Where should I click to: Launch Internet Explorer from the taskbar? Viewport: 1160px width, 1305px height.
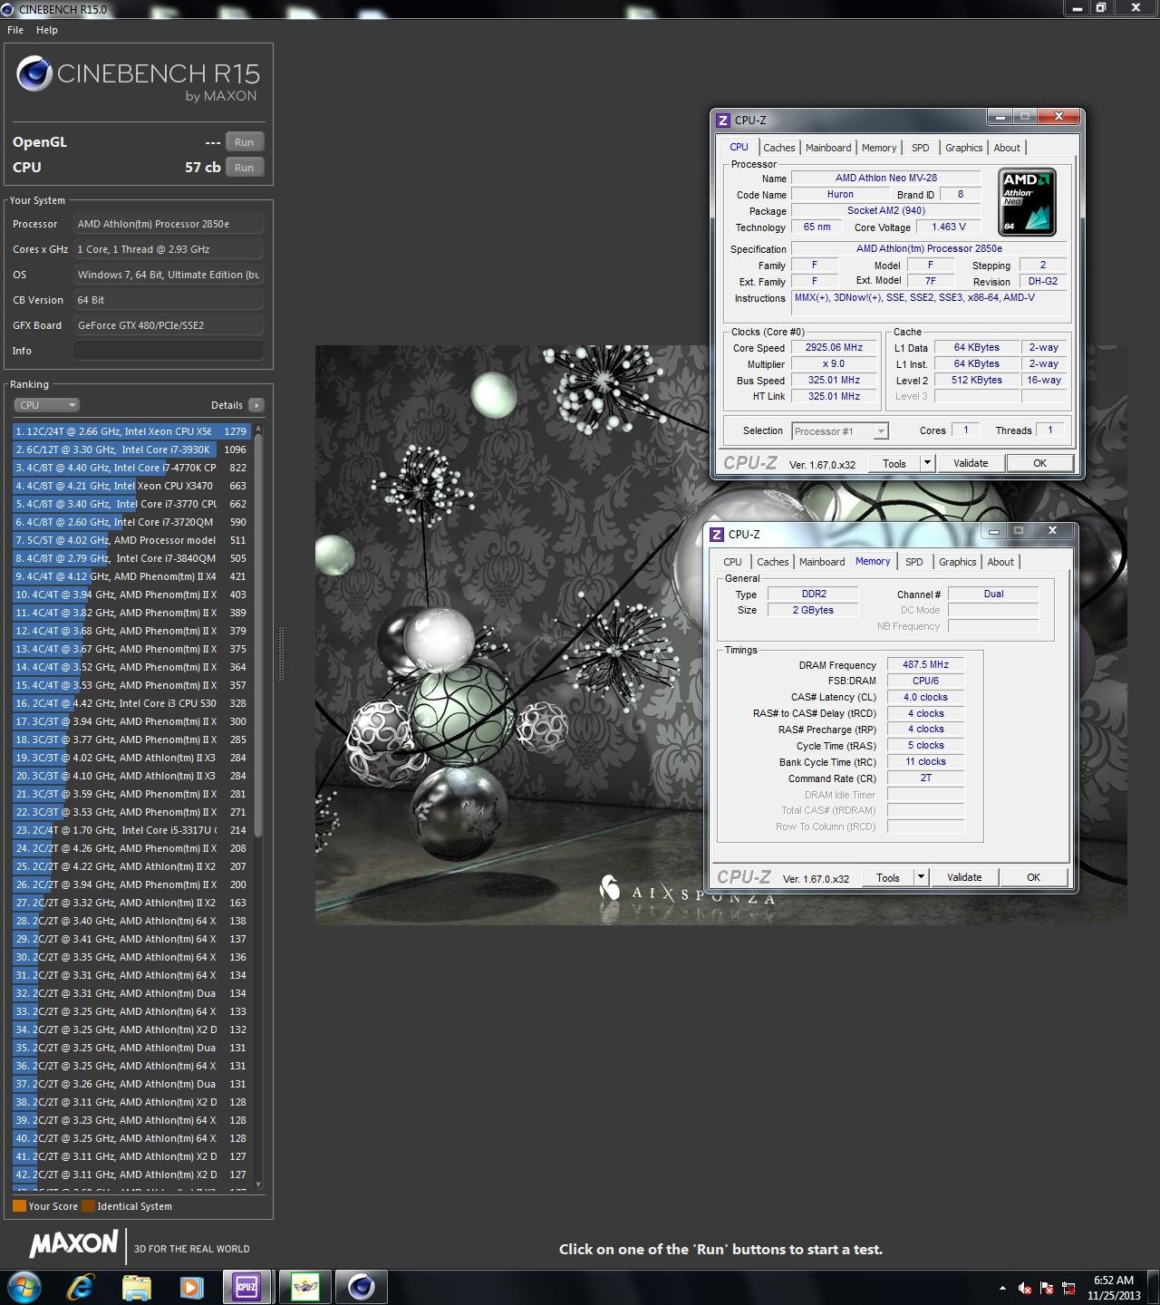(81, 1286)
